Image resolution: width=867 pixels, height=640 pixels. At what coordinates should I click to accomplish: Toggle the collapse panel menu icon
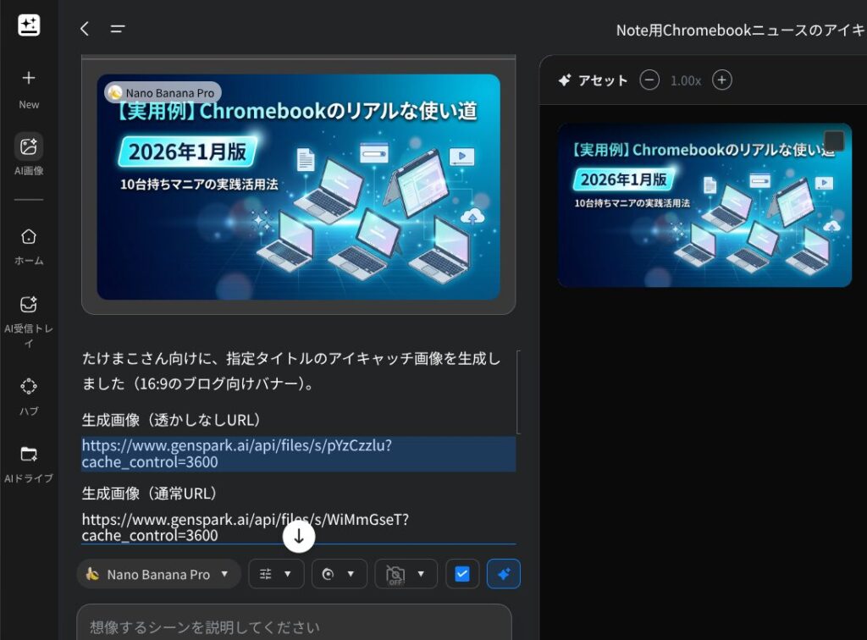118,29
